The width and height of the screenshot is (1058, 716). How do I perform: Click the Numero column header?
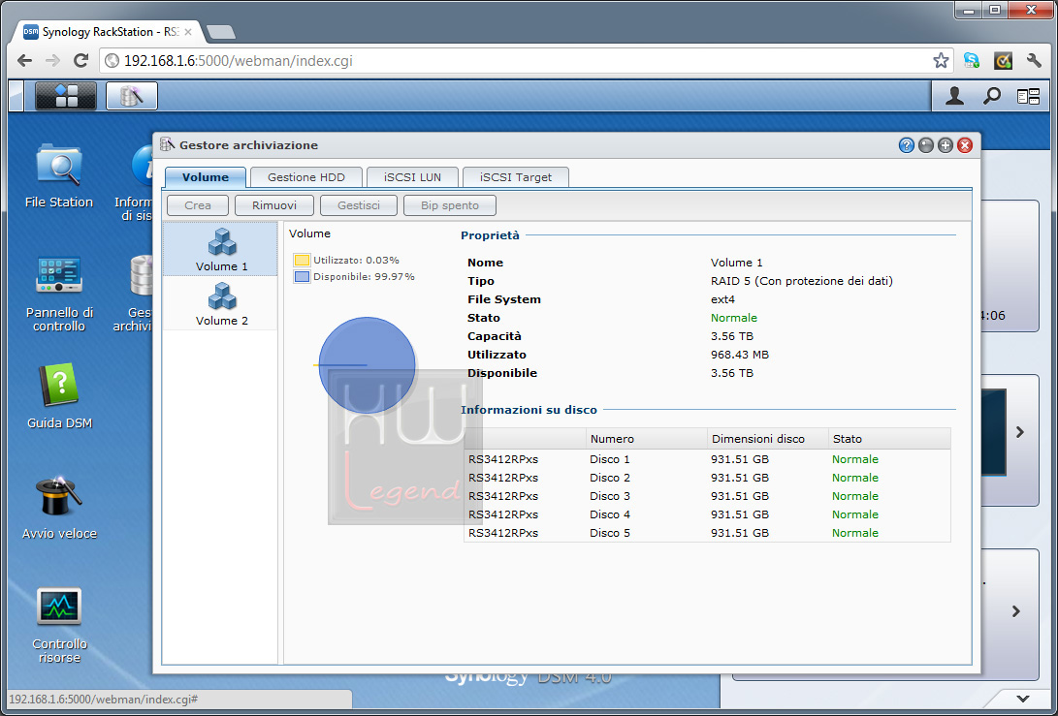(646, 439)
